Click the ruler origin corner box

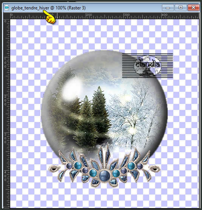coord(7,16)
